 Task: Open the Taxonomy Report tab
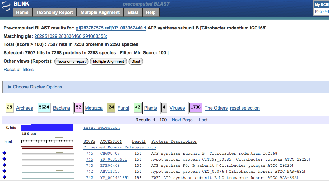coord(55,12)
